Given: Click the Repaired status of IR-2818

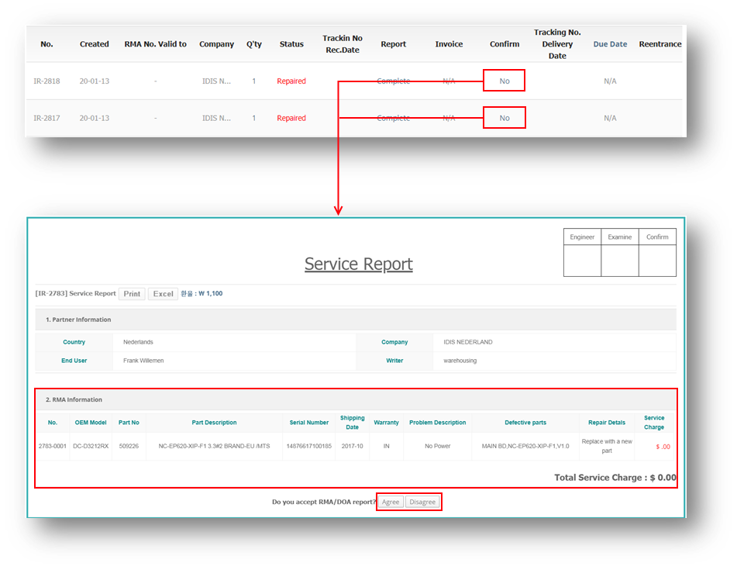Looking at the screenshot, I should 291,81.
